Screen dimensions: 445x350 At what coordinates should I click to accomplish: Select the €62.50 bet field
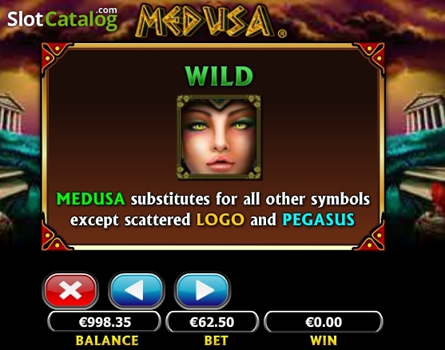pyautogui.click(x=212, y=322)
